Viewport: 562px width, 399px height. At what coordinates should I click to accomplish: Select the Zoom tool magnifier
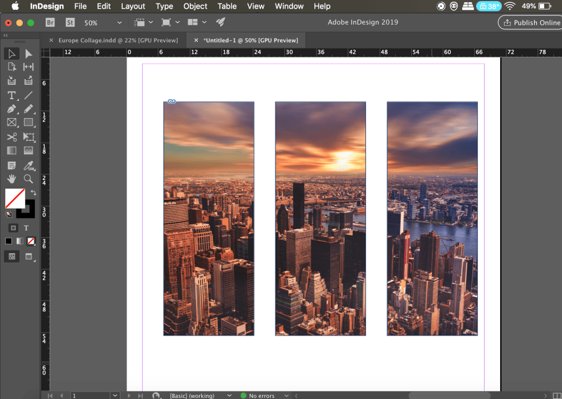28,179
